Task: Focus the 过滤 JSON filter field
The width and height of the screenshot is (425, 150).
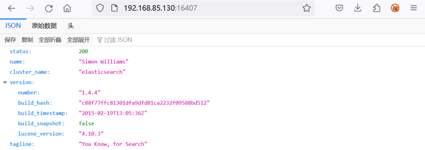Action: coord(115,40)
